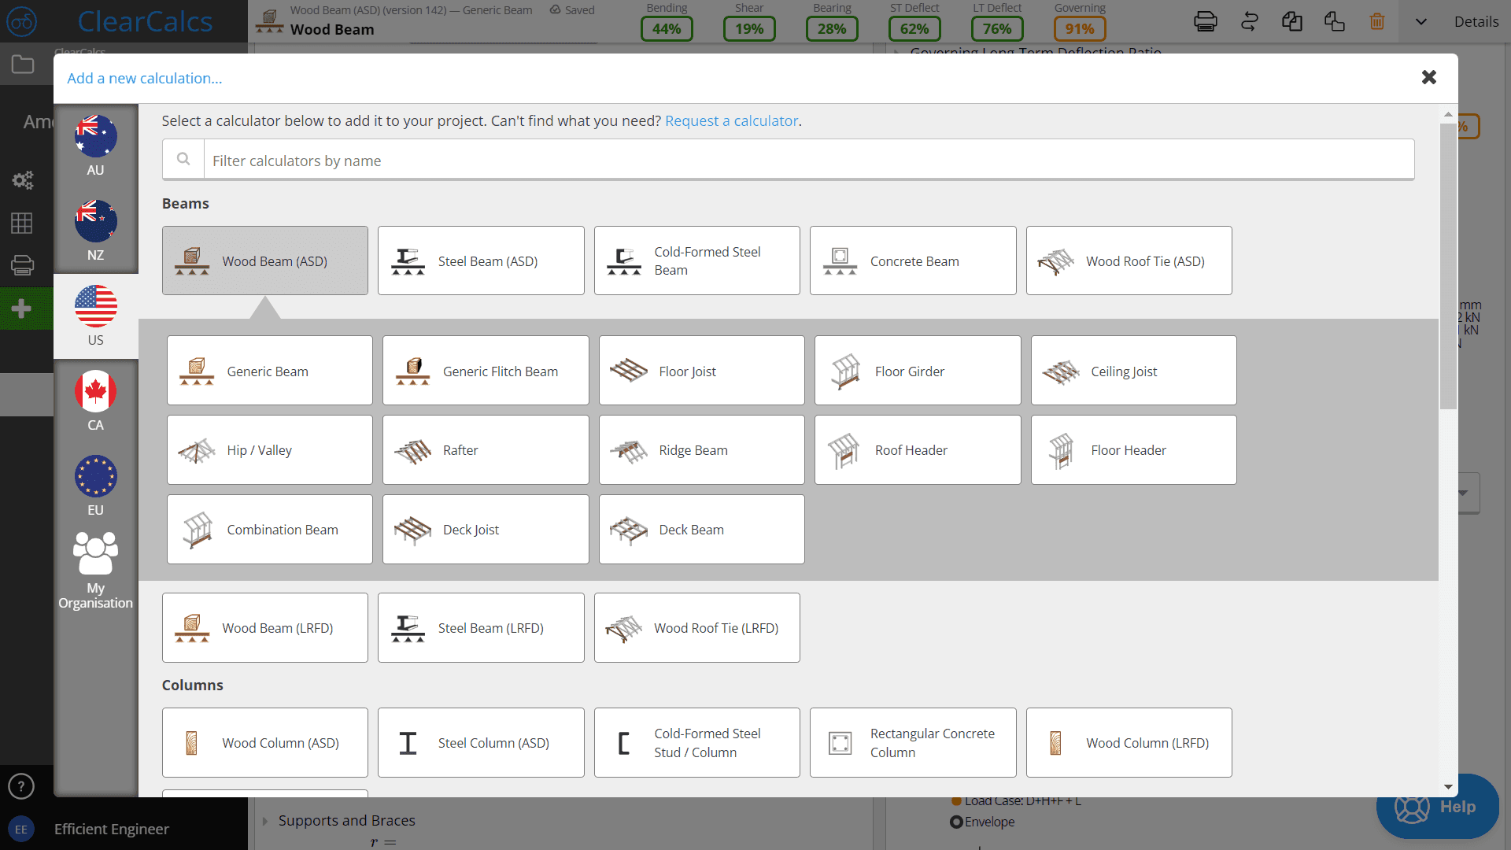Click the green plus add button
This screenshot has width=1511, height=850.
[x=22, y=308]
